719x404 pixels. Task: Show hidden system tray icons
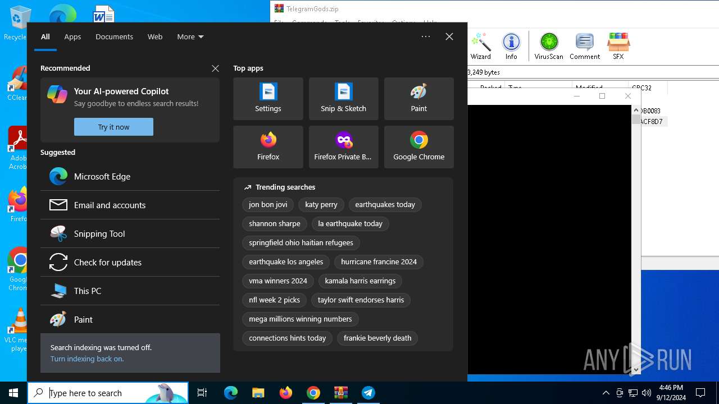(606, 393)
